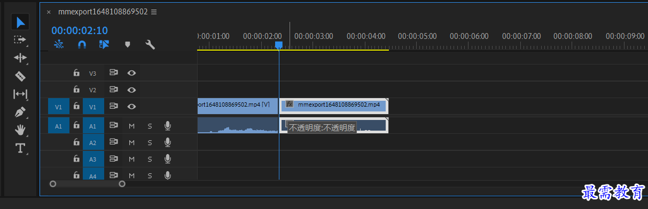Screen dimensions: 648x209
Task: Toggle sync lock on track V3
Action: [113, 73]
